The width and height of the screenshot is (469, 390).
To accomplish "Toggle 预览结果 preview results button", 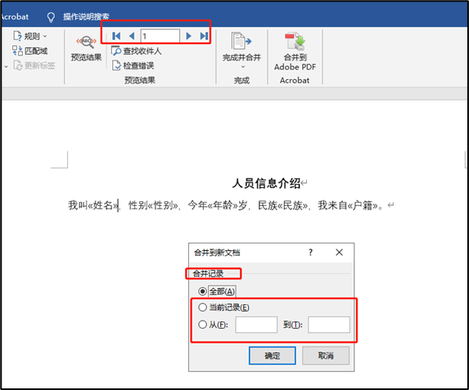I will point(87,47).
